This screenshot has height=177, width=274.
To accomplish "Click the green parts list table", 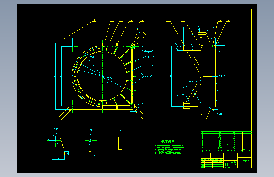I will pyautogui.click(x=226, y=142).
